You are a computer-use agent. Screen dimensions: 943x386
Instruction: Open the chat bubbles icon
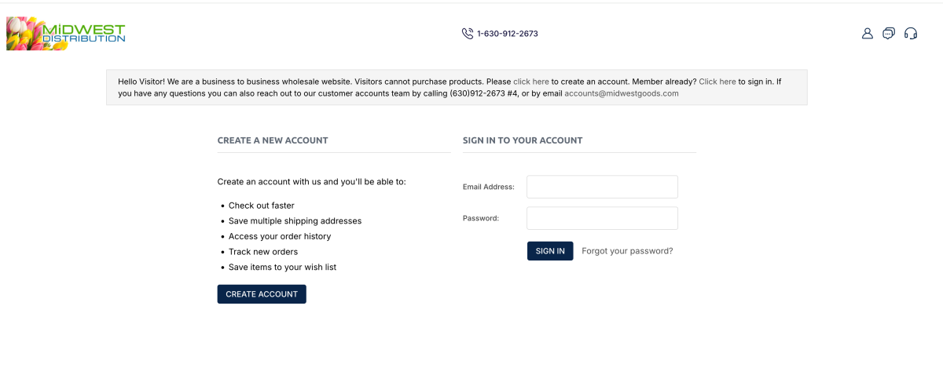[889, 34]
